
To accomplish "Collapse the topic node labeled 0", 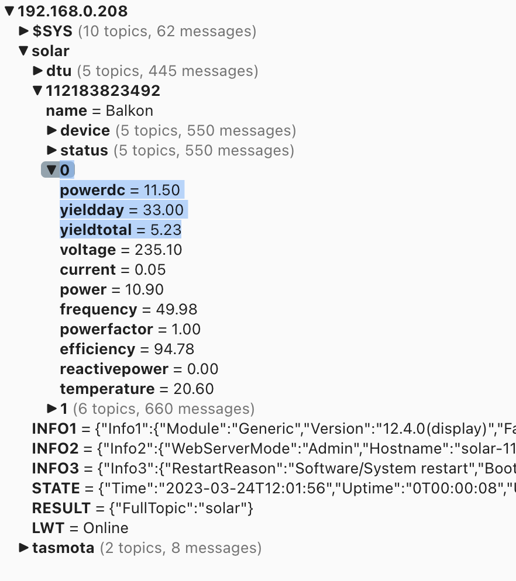I will (52, 170).
